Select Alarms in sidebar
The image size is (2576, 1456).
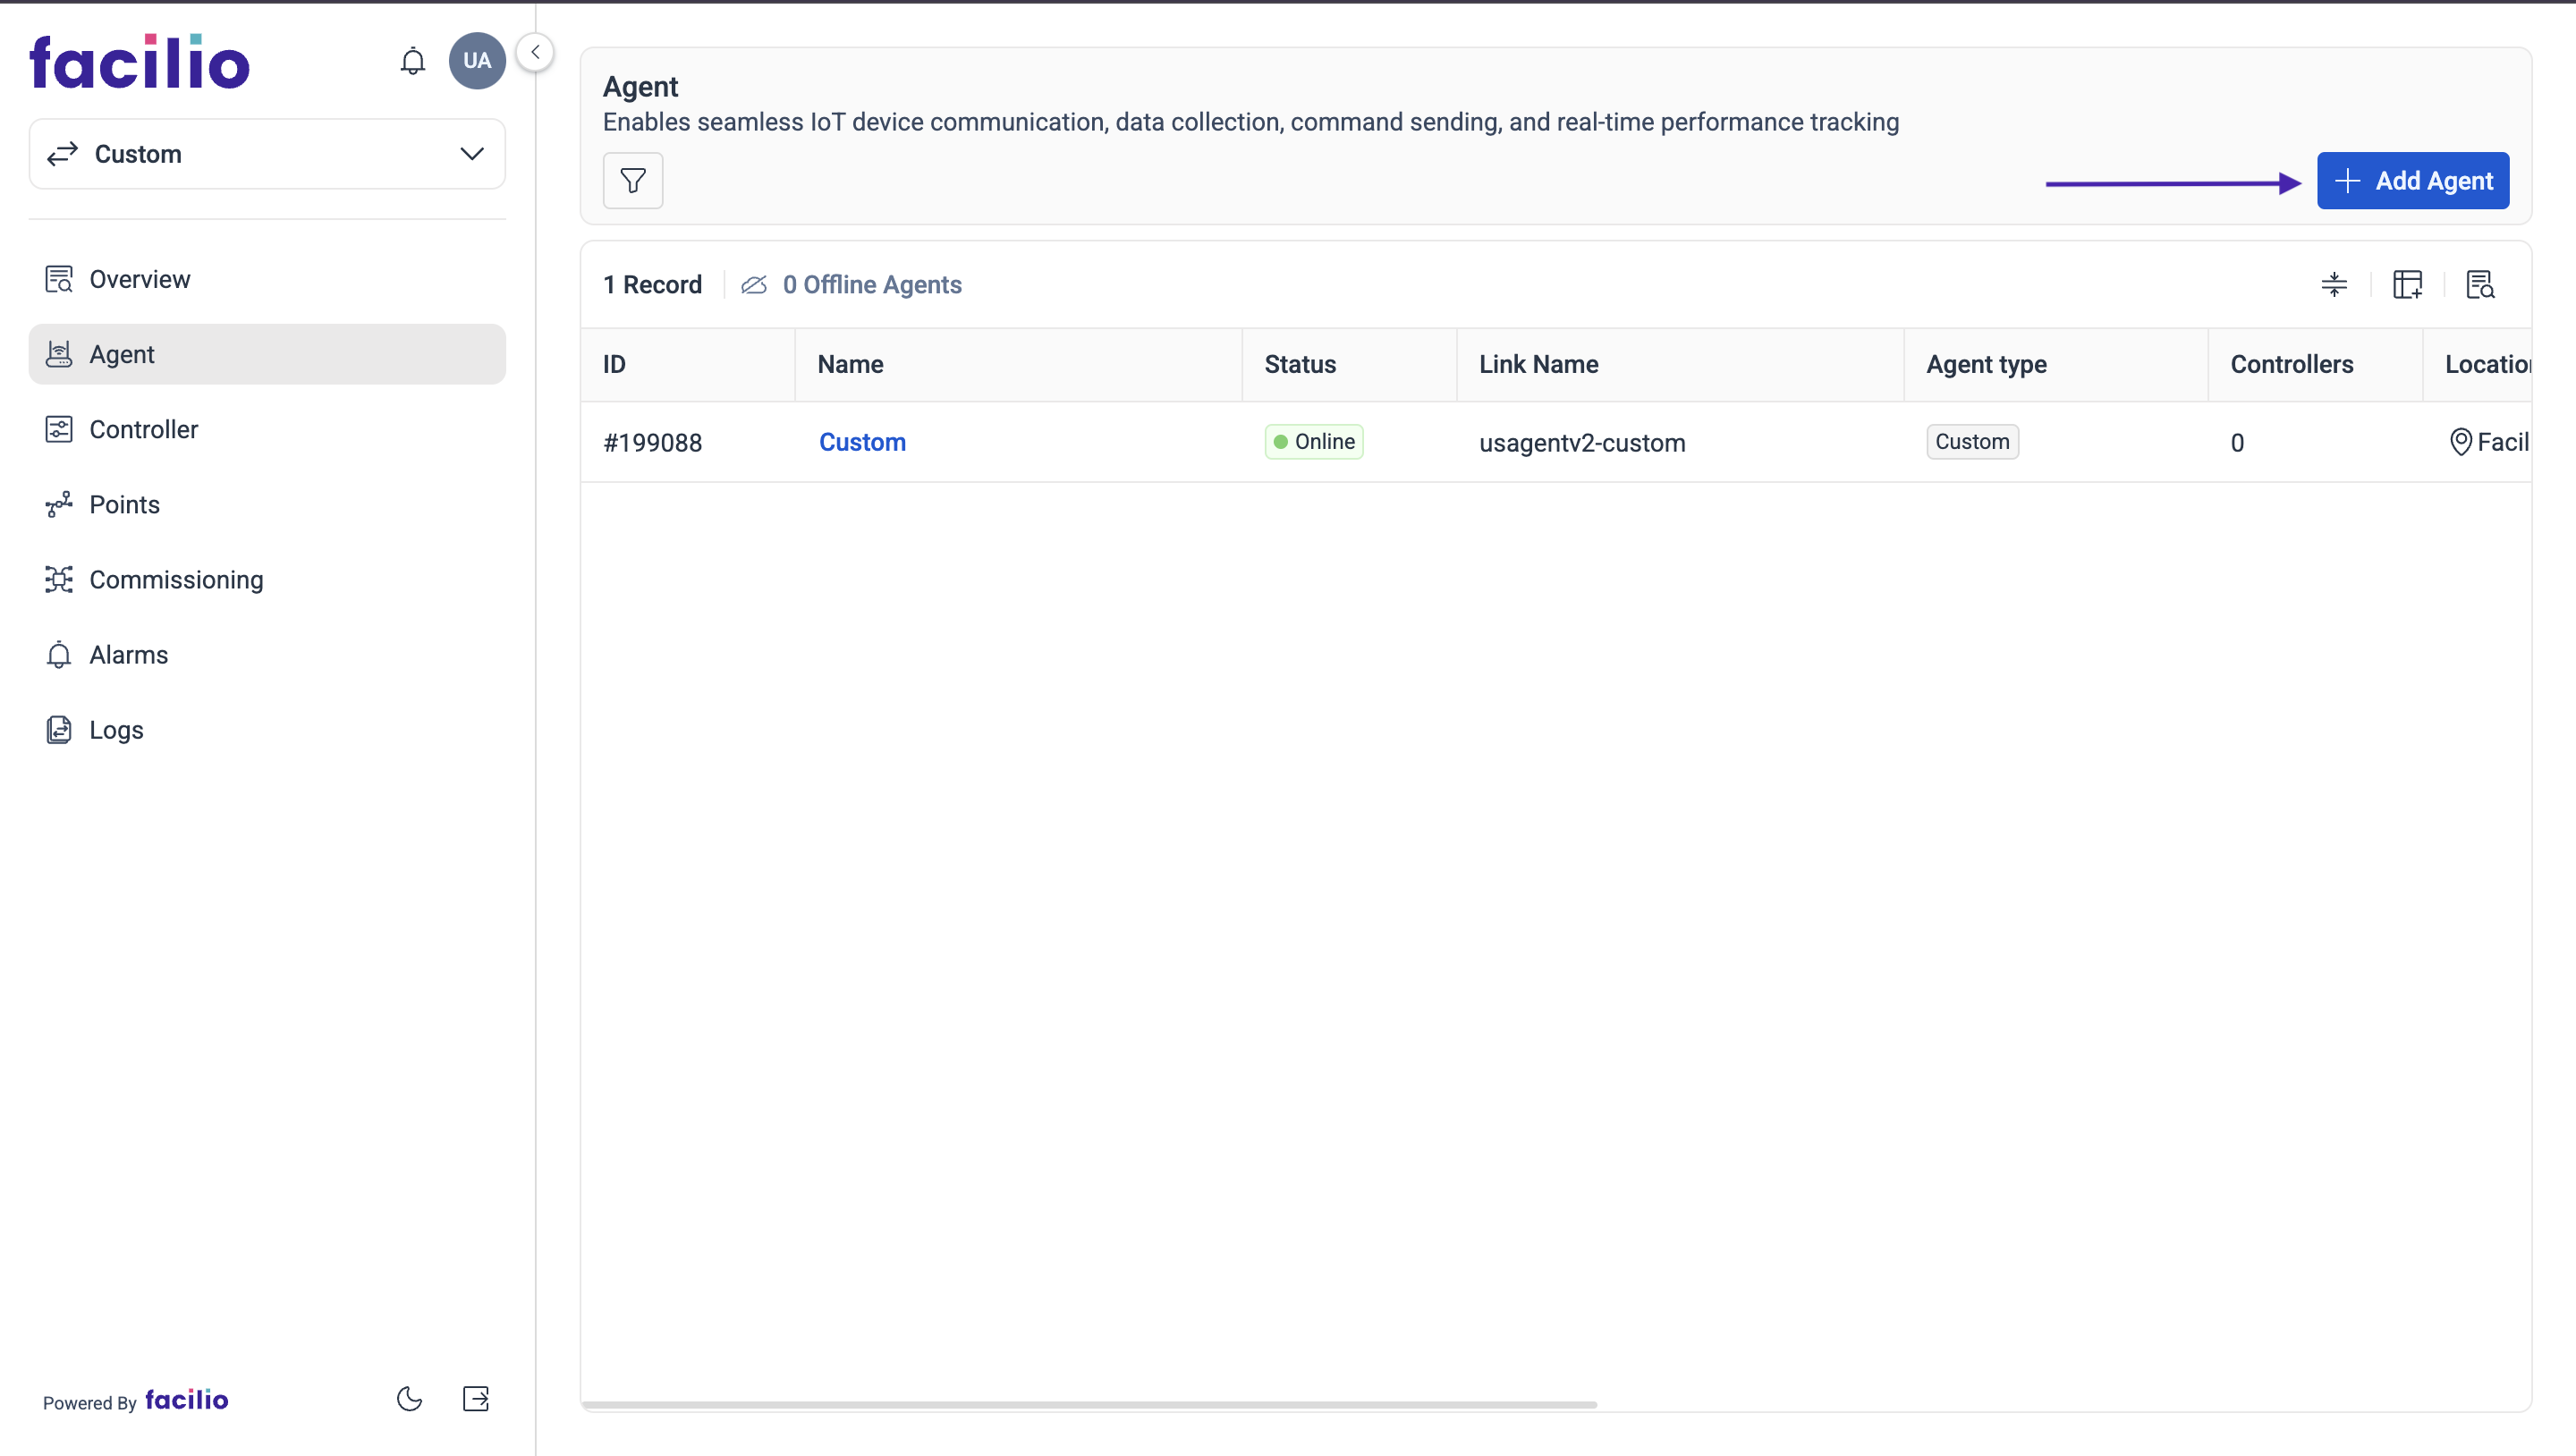tap(128, 654)
